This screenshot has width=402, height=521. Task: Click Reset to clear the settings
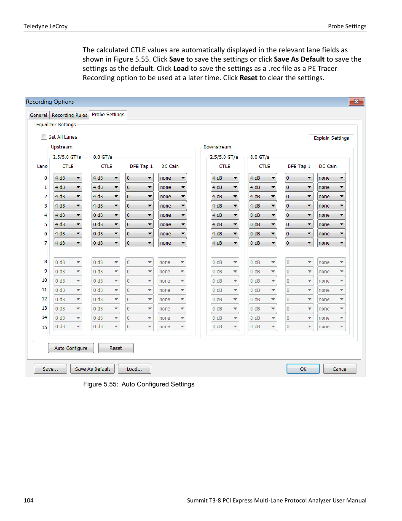click(x=115, y=348)
